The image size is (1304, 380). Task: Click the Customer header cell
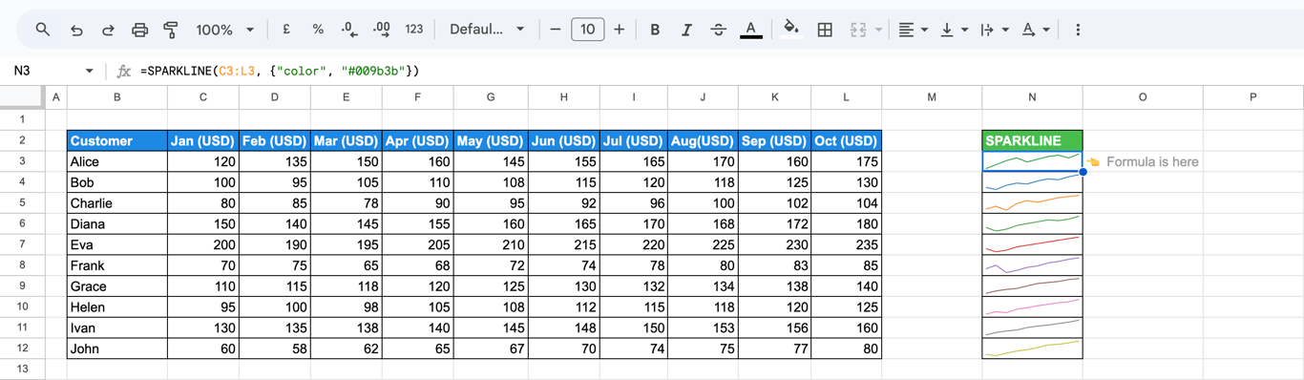117,140
